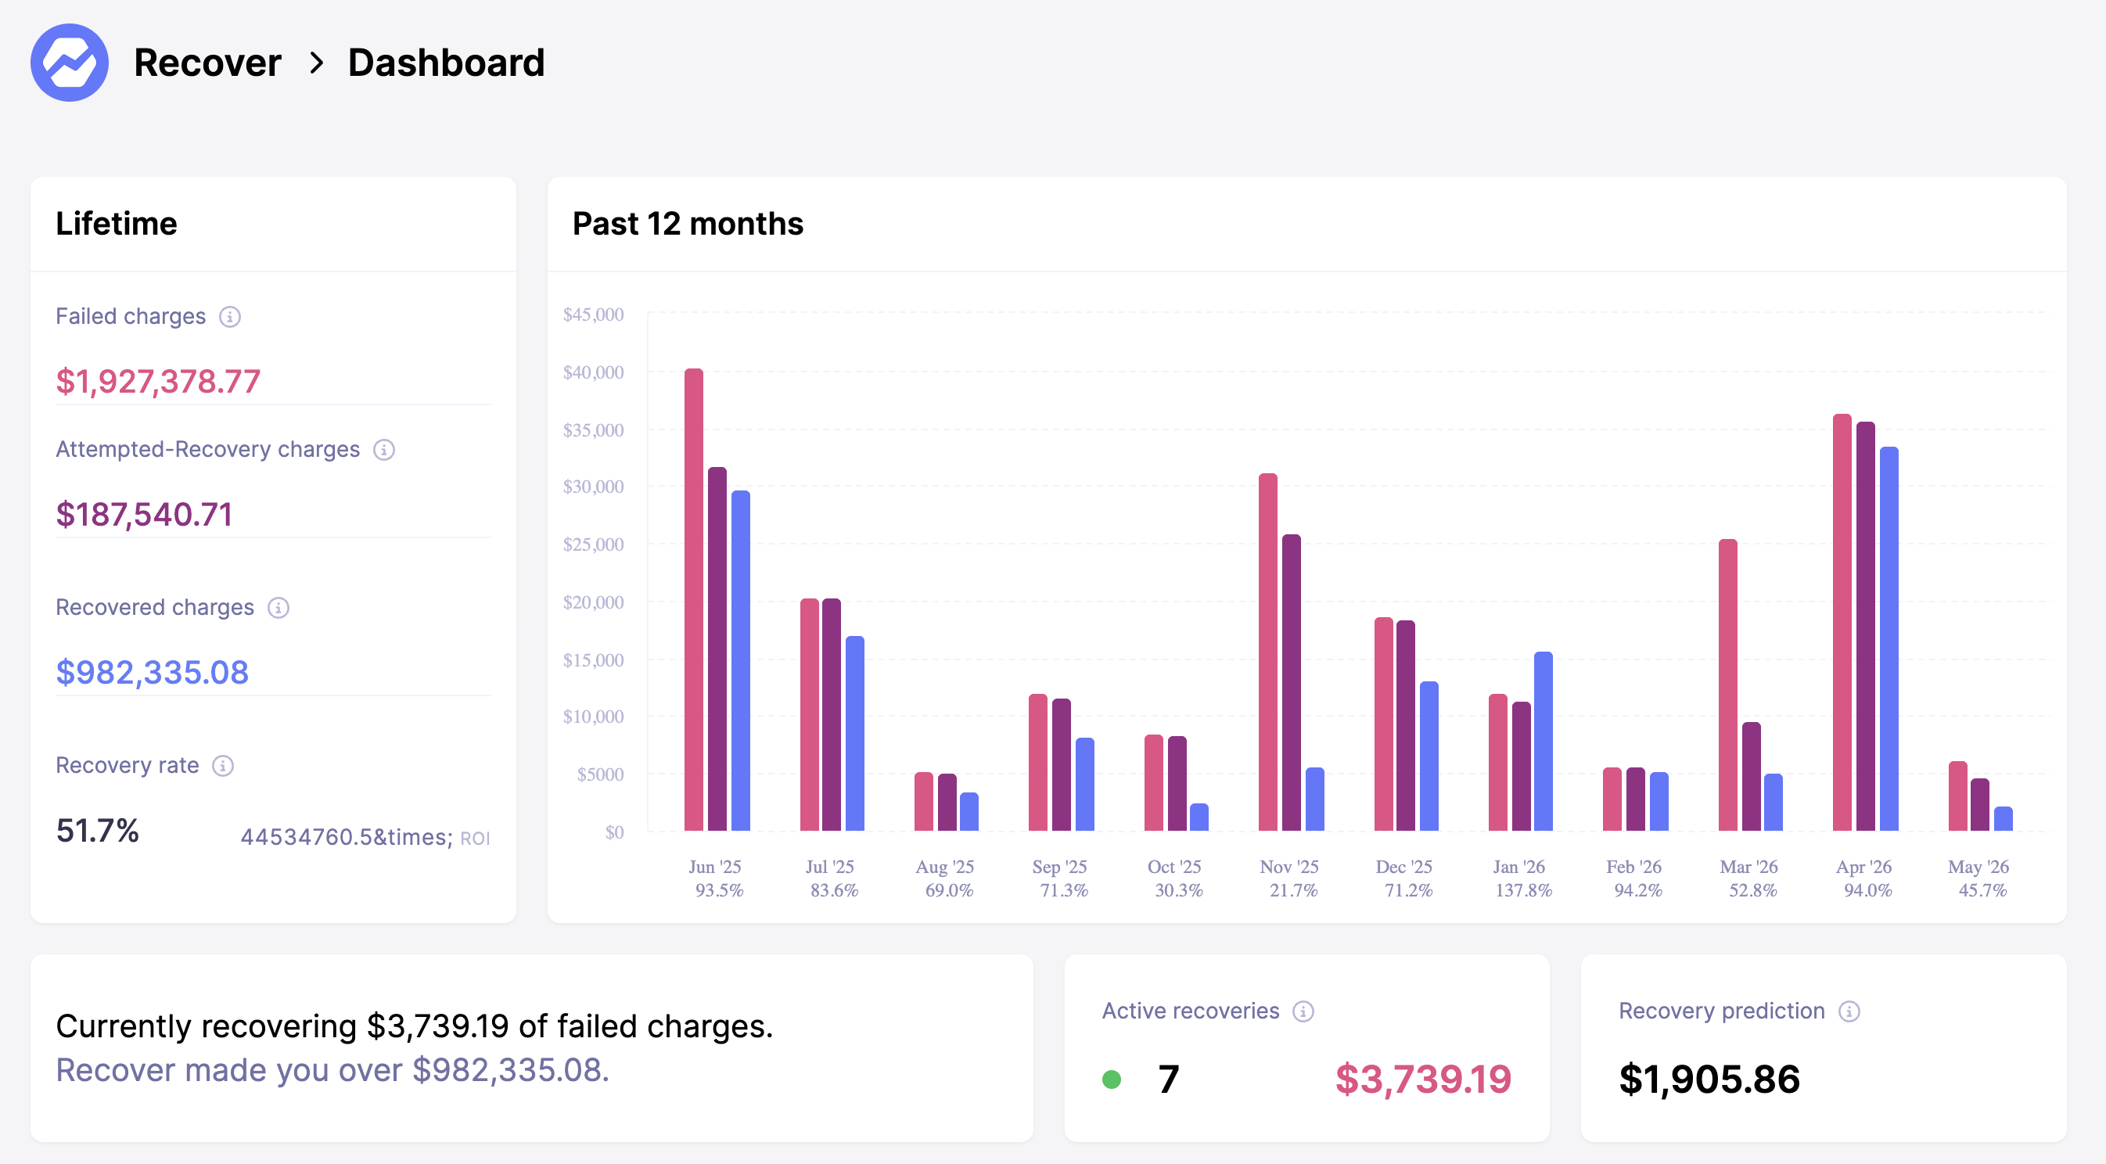Click Sep '25 purple attempted bar
The height and width of the screenshot is (1164, 2106).
click(x=1061, y=765)
